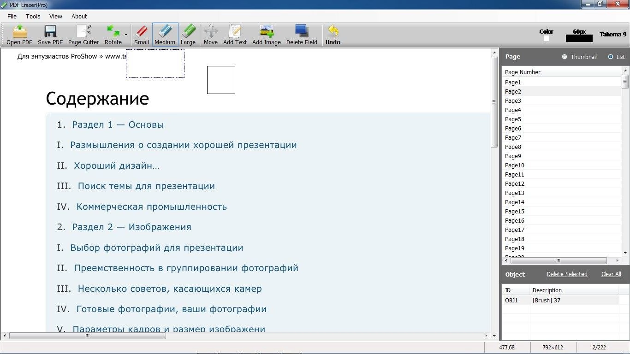Viewport: 630px width, 354px height.
Task: Open the Tools menu
Action: pyautogui.click(x=33, y=16)
